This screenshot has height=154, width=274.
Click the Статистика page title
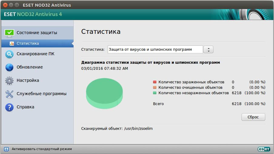[x=101, y=32]
